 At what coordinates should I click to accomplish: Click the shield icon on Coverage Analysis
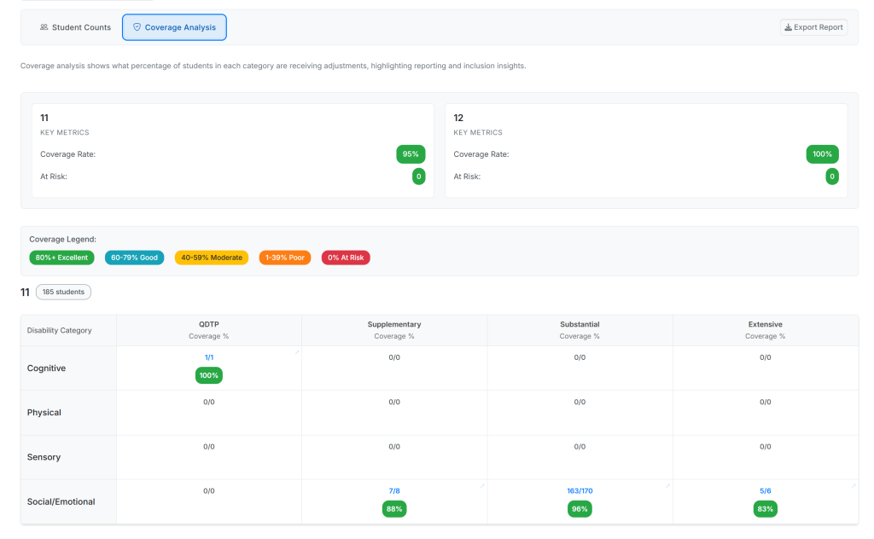137,27
